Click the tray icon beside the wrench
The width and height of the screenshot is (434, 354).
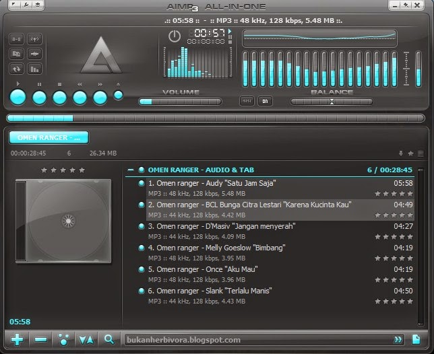pos(38,5)
